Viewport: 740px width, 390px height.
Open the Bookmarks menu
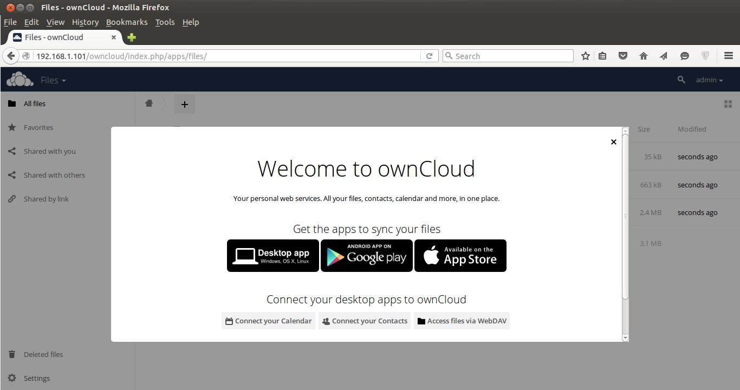coord(127,22)
